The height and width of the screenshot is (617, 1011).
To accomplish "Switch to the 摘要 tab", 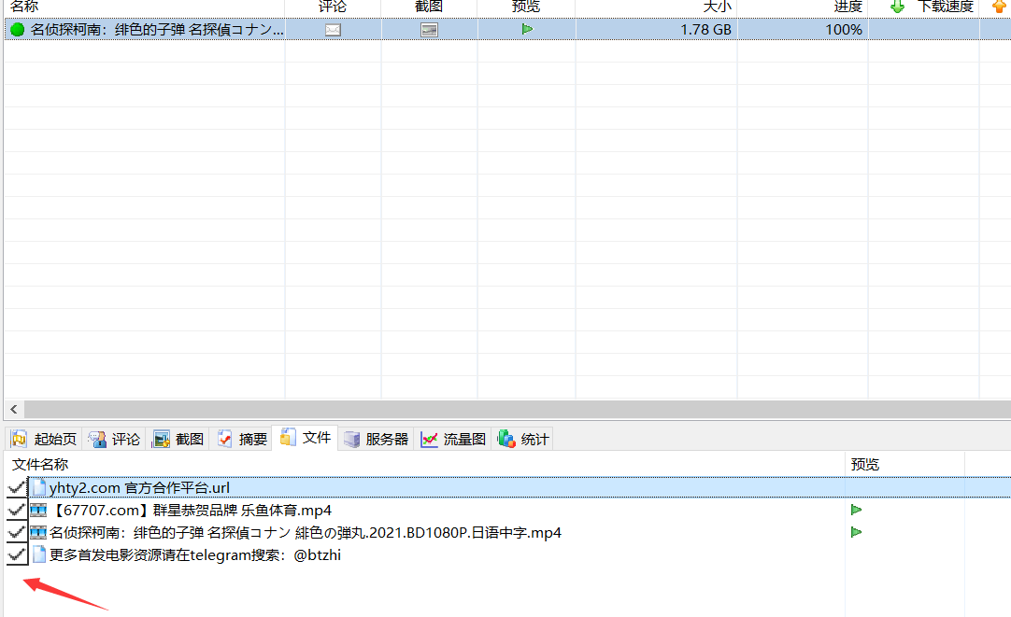I will click(242, 440).
